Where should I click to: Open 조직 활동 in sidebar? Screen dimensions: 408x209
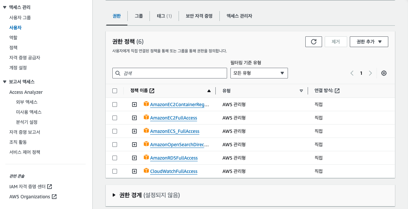18,142
